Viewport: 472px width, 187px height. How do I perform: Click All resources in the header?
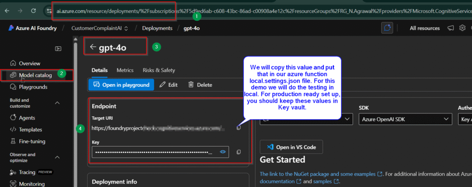(x=425, y=28)
